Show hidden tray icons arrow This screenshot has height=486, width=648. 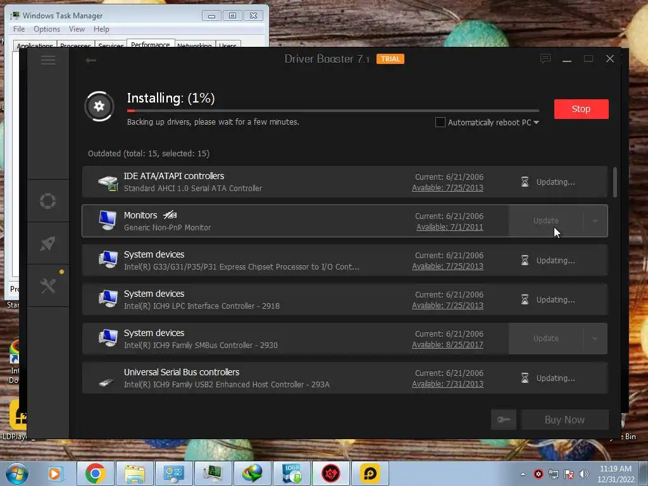(523, 474)
